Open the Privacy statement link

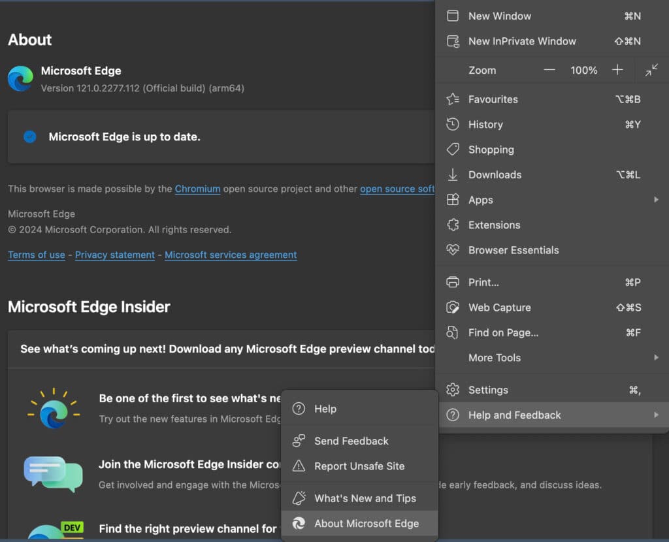point(115,255)
